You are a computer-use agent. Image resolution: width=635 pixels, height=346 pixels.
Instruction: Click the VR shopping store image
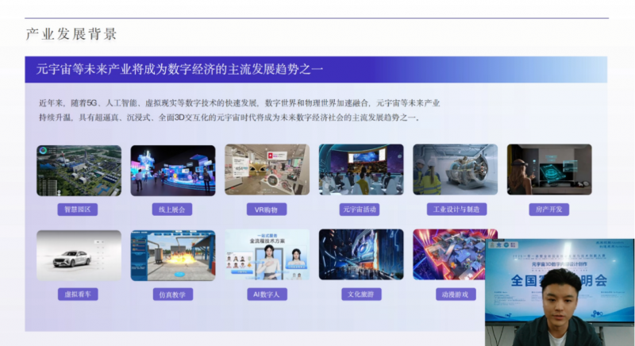click(267, 170)
